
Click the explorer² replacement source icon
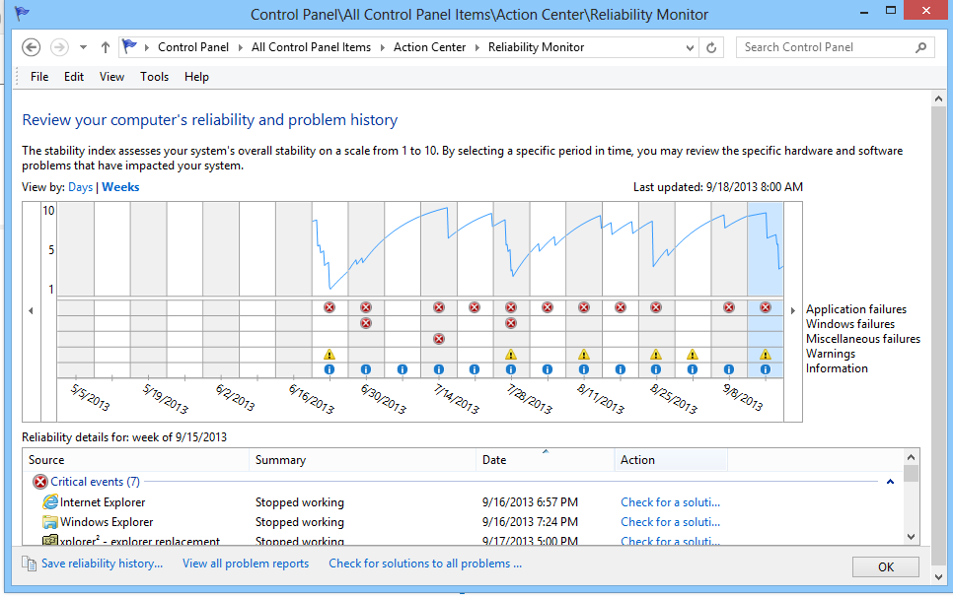pos(50,541)
